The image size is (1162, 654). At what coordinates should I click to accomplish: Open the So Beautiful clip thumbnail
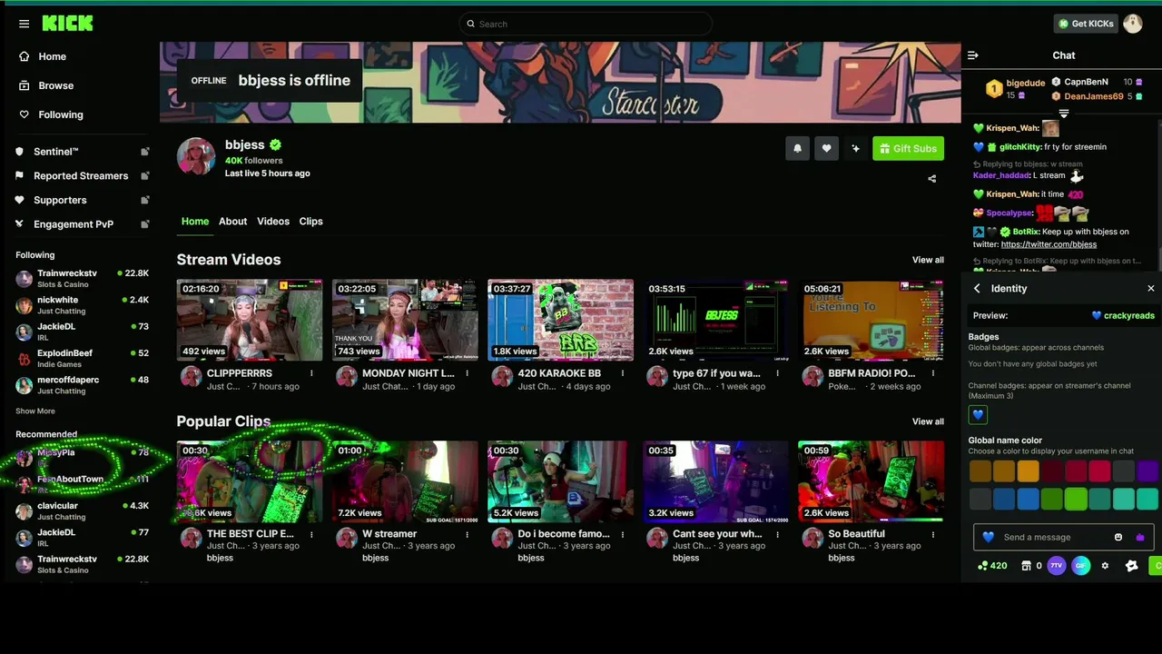[x=871, y=481]
